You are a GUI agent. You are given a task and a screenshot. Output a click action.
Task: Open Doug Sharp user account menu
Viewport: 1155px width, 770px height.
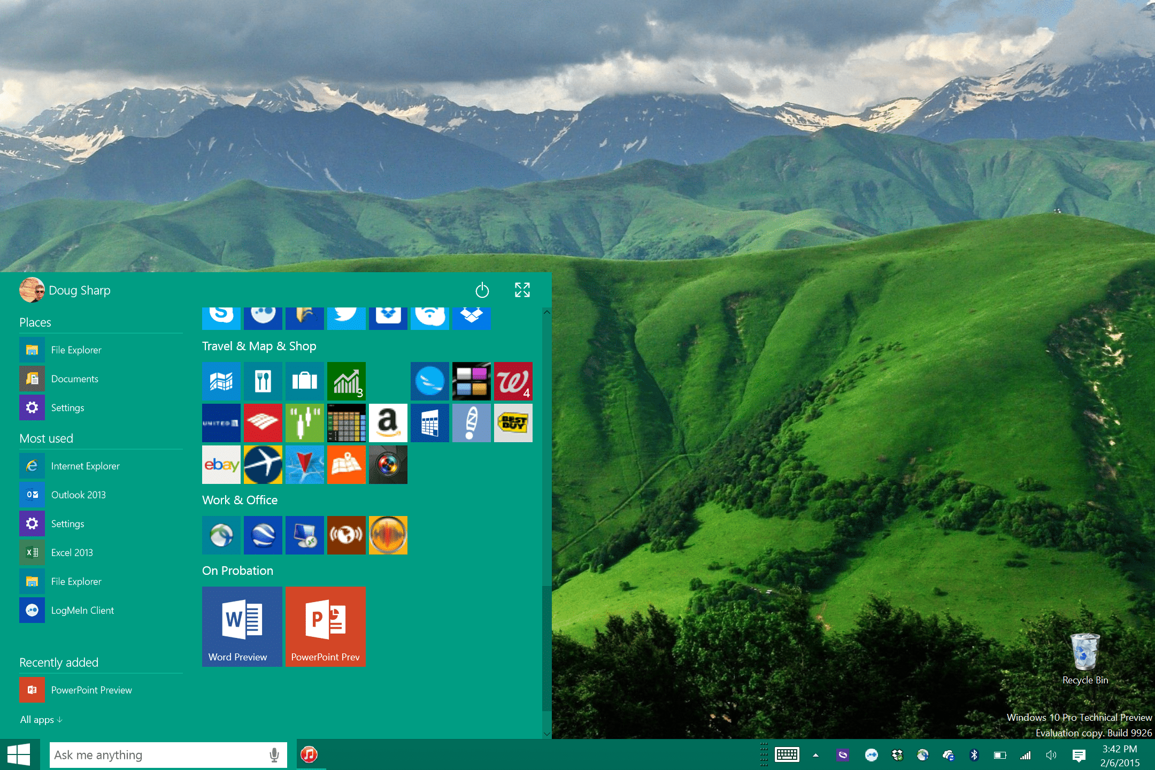pos(65,290)
